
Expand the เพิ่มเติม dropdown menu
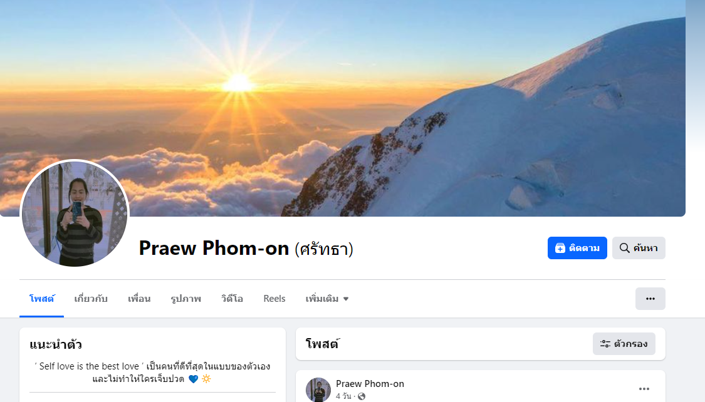[x=327, y=299]
